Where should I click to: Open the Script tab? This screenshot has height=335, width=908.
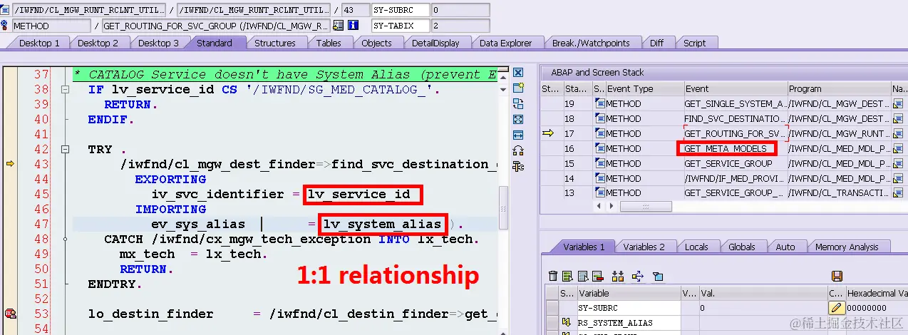(x=694, y=43)
